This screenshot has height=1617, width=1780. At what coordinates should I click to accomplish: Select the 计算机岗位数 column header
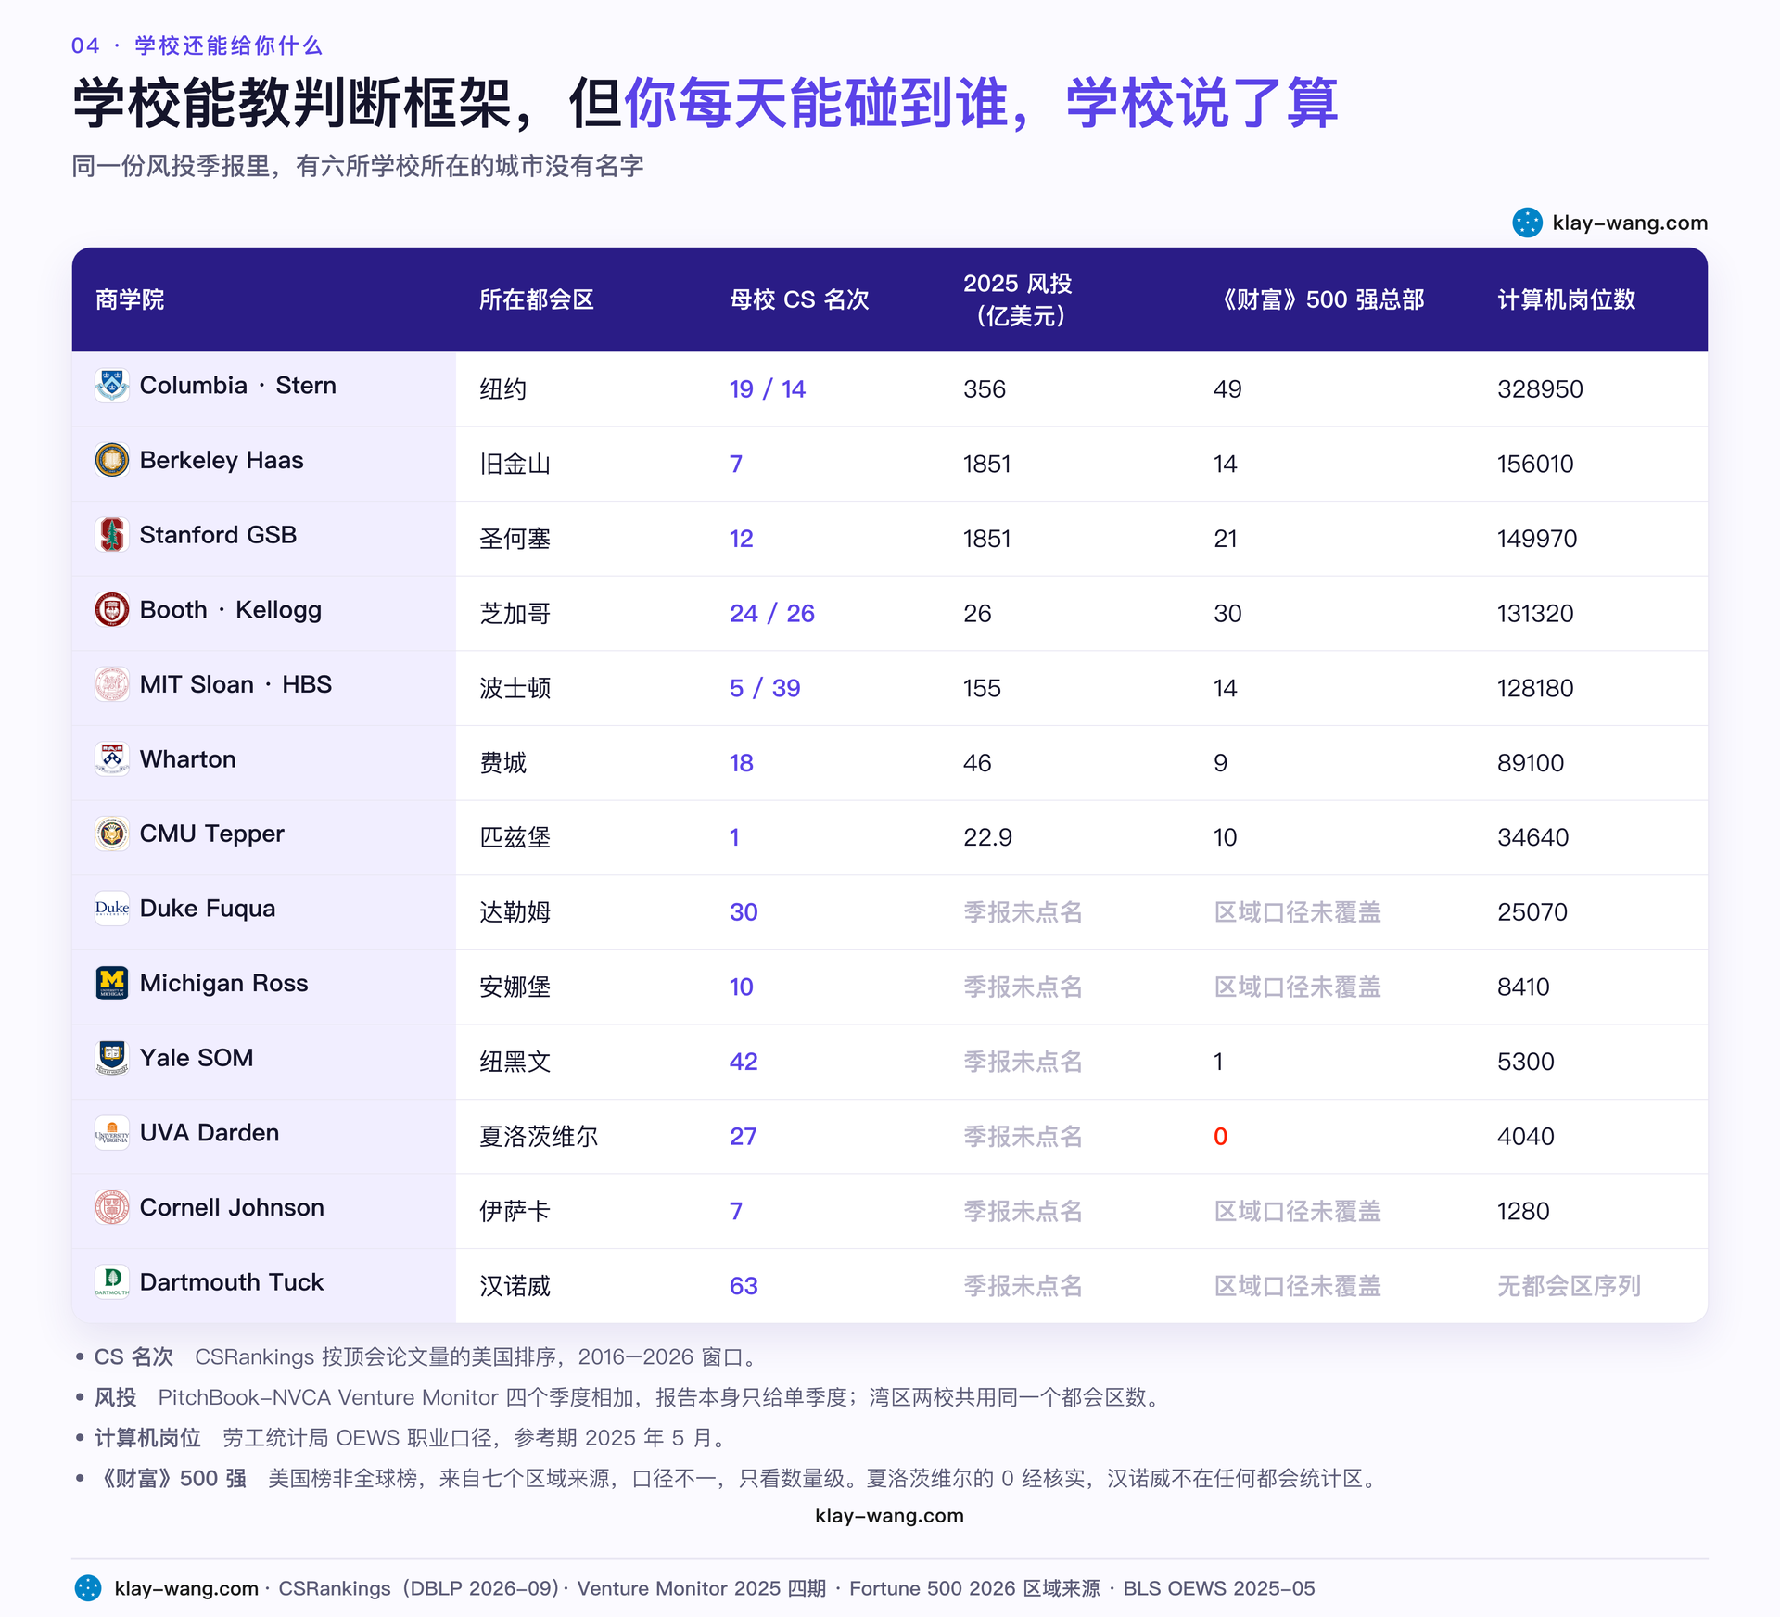(1567, 299)
